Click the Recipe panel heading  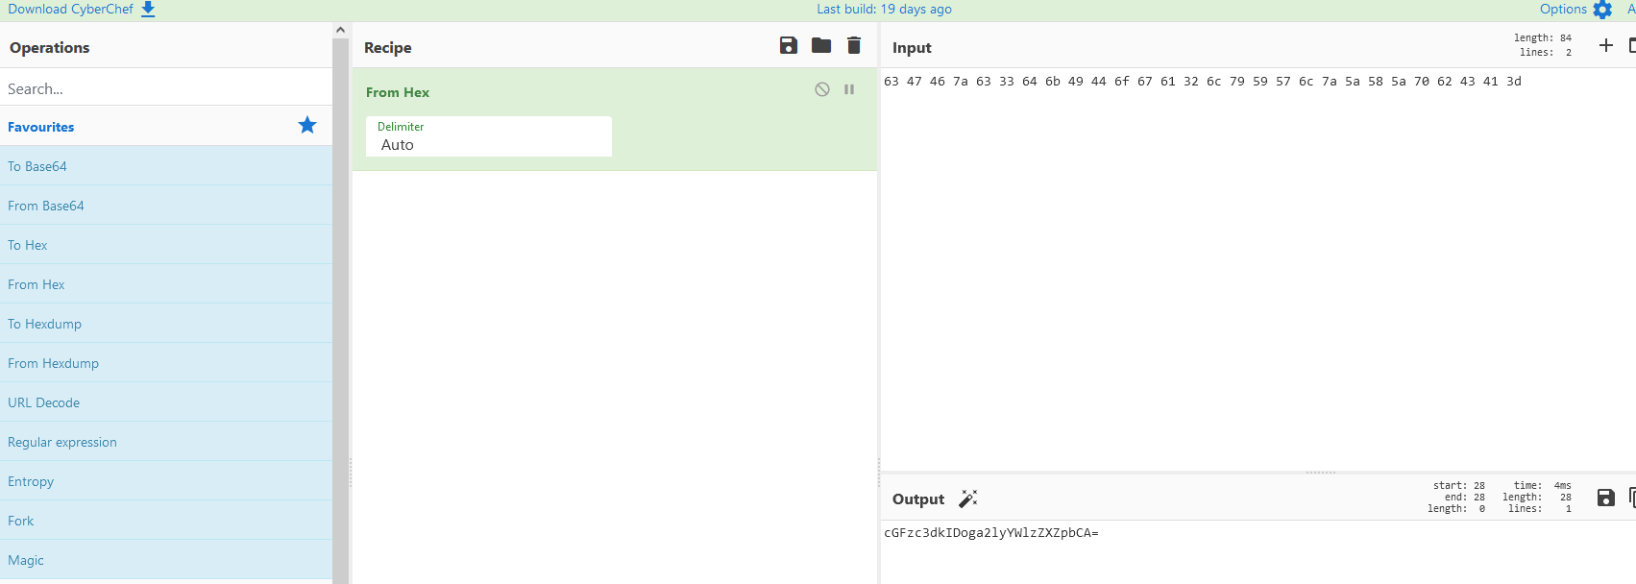coord(388,47)
